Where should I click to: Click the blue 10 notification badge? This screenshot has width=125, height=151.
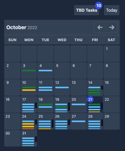tap(99, 5)
